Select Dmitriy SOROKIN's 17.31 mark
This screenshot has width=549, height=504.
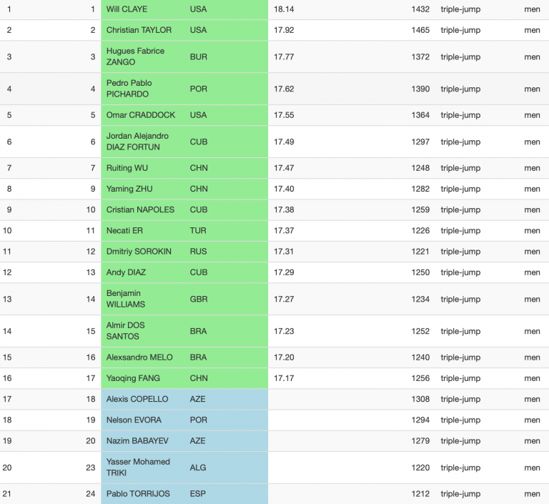tap(284, 252)
